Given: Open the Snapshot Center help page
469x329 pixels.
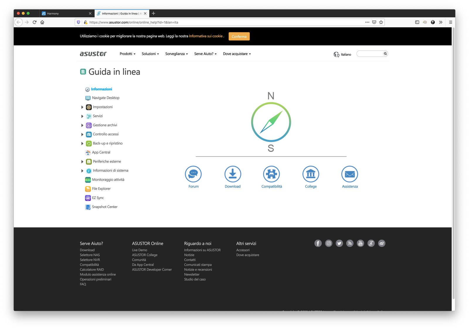Looking at the screenshot, I should 105,207.
